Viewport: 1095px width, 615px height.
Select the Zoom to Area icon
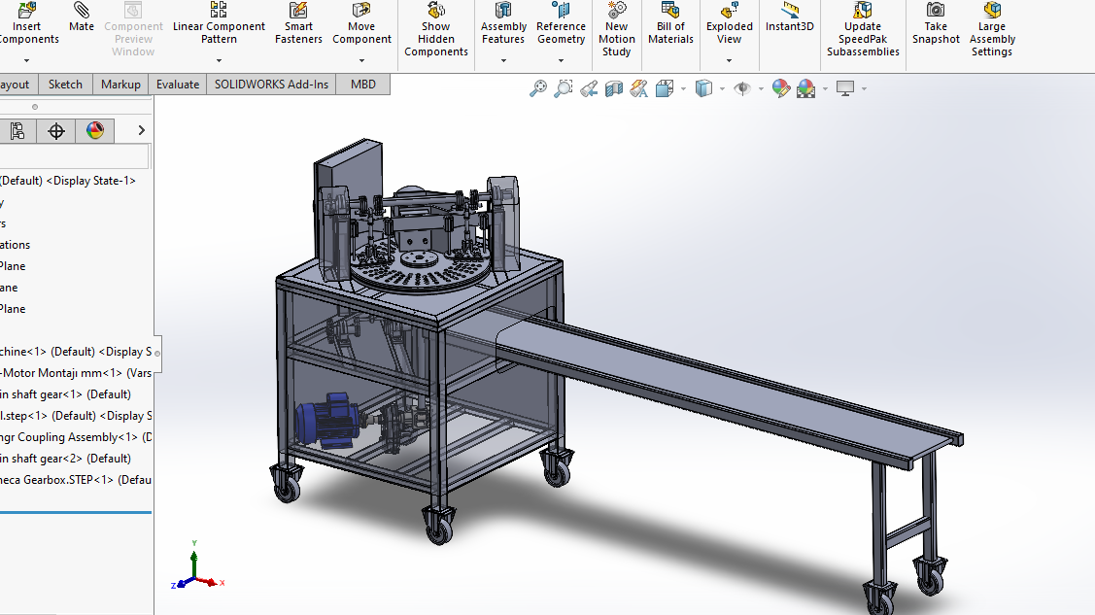point(563,88)
